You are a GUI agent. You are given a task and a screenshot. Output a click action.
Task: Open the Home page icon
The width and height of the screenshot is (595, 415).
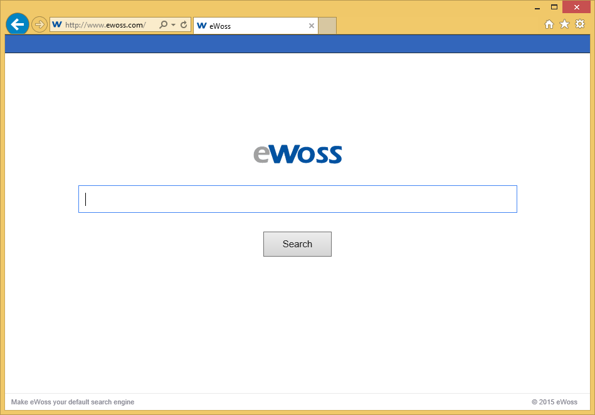[549, 24]
